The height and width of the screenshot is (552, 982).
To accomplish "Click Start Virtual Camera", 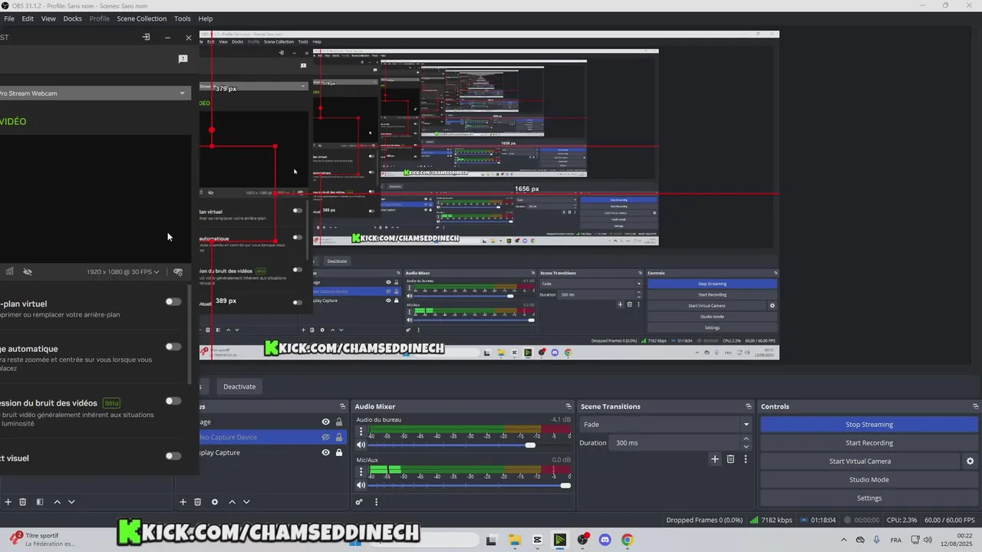I will 860,462.
